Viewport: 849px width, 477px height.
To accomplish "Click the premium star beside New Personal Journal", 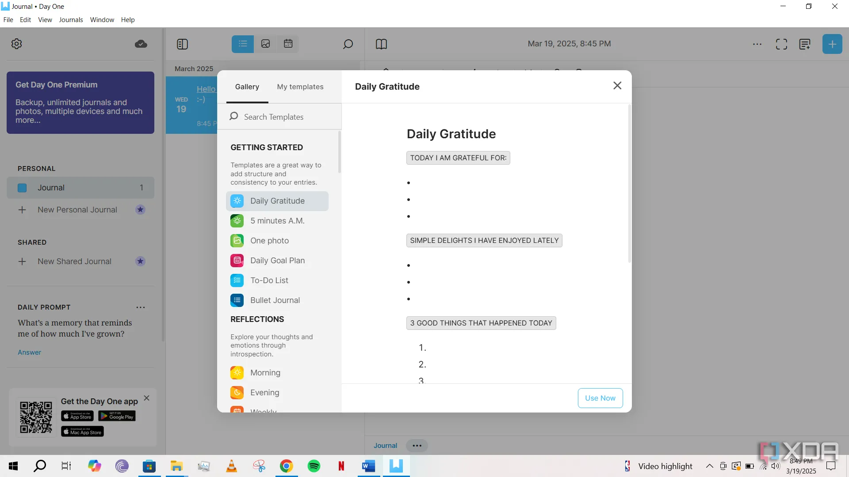I will click(140, 210).
